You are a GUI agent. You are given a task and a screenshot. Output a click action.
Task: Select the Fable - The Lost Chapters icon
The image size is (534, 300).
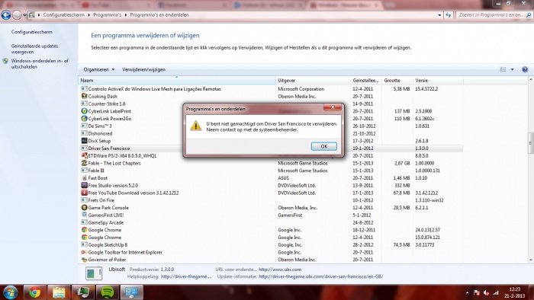[x=84, y=163]
